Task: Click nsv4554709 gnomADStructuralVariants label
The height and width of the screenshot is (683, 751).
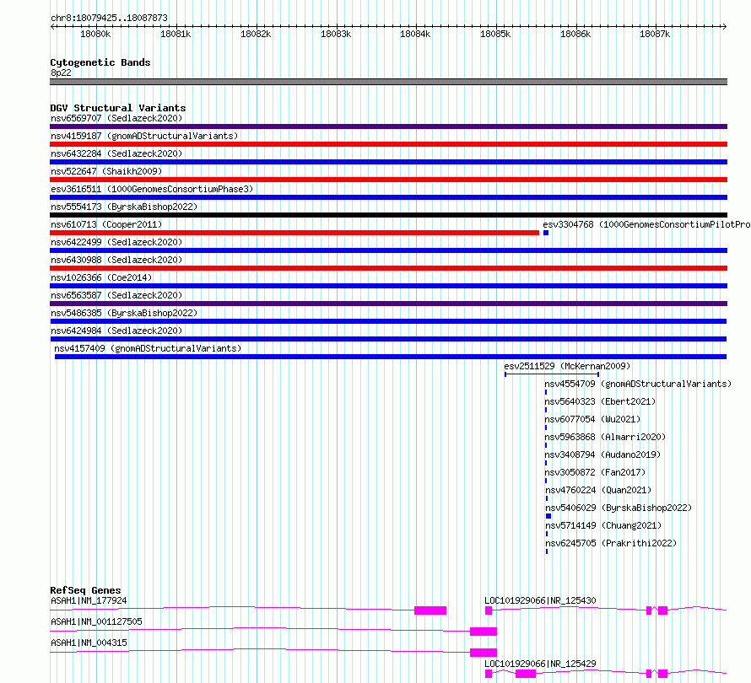Action: [638, 384]
